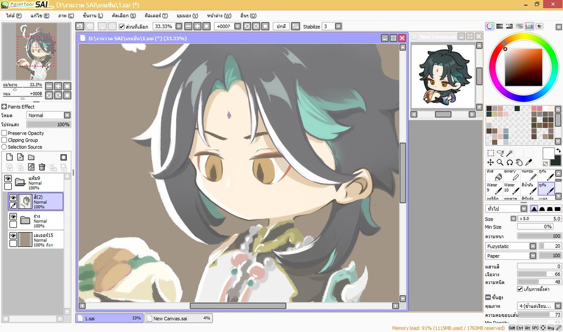Switch to the 1.sai document tab

109,318
